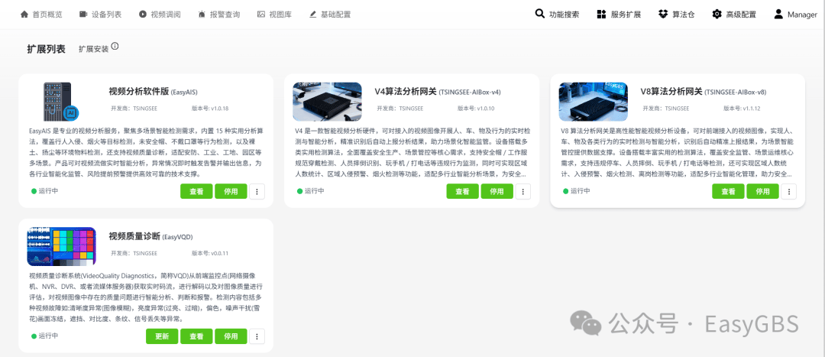
Task: Open 基础配置 basic configuration menu
Action: (330, 15)
